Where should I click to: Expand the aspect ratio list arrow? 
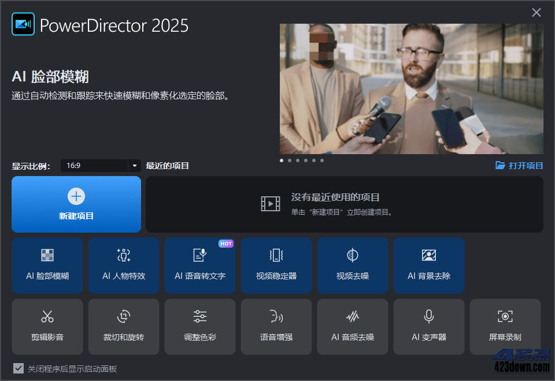click(134, 166)
